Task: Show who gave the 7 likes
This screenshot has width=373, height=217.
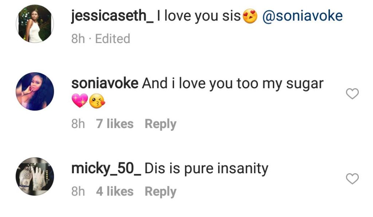Action: [115, 124]
